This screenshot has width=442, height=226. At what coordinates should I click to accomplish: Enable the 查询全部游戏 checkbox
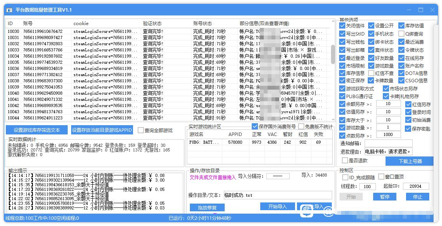141,131
